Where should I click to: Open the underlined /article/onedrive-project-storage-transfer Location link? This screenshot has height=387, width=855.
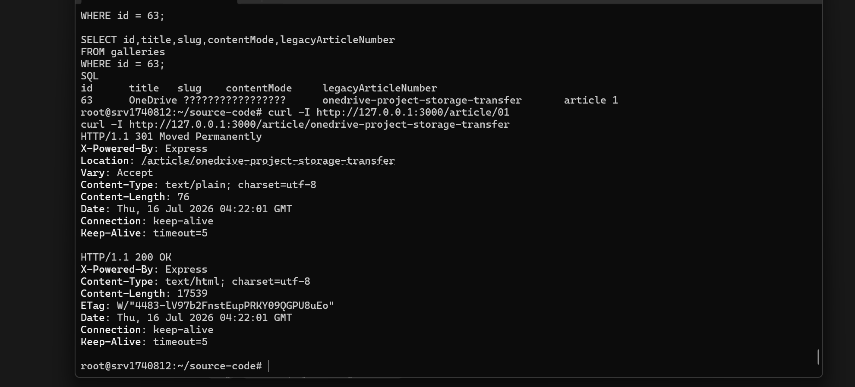click(x=268, y=160)
